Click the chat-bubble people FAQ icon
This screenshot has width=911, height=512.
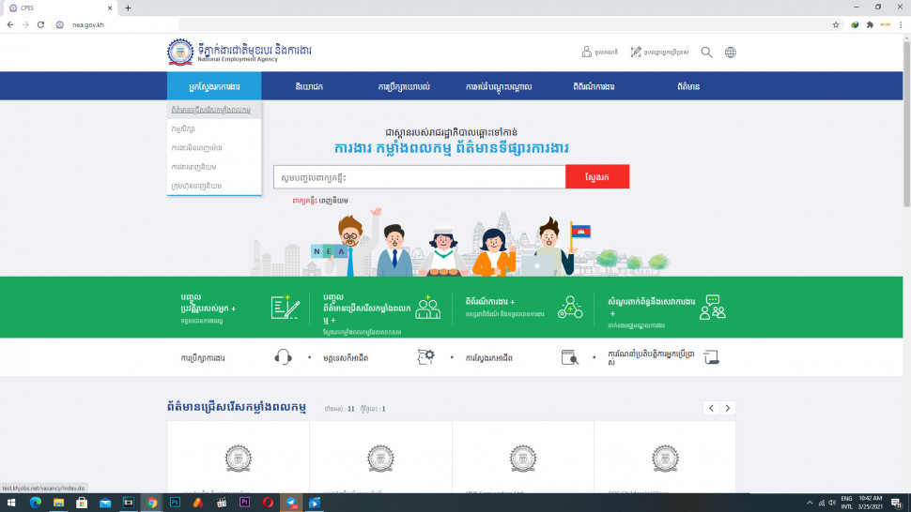[x=712, y=308]
